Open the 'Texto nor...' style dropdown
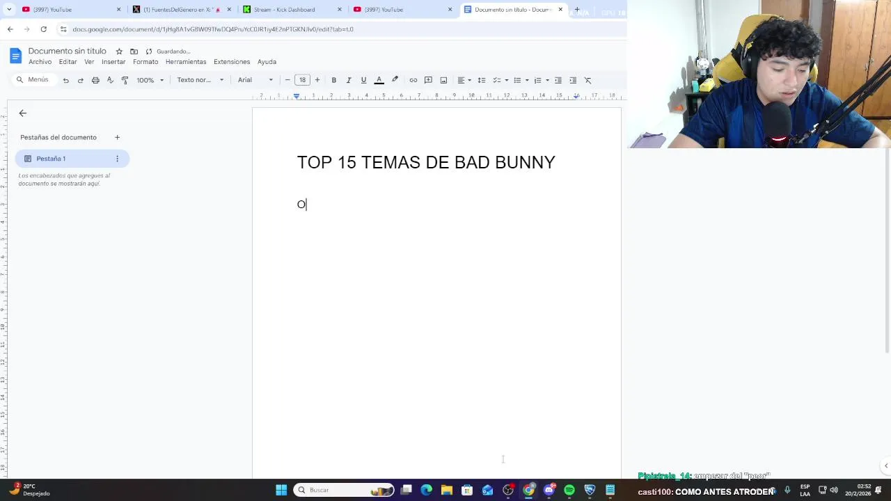Screen dimensions: 891x501 tap(200, 80)
